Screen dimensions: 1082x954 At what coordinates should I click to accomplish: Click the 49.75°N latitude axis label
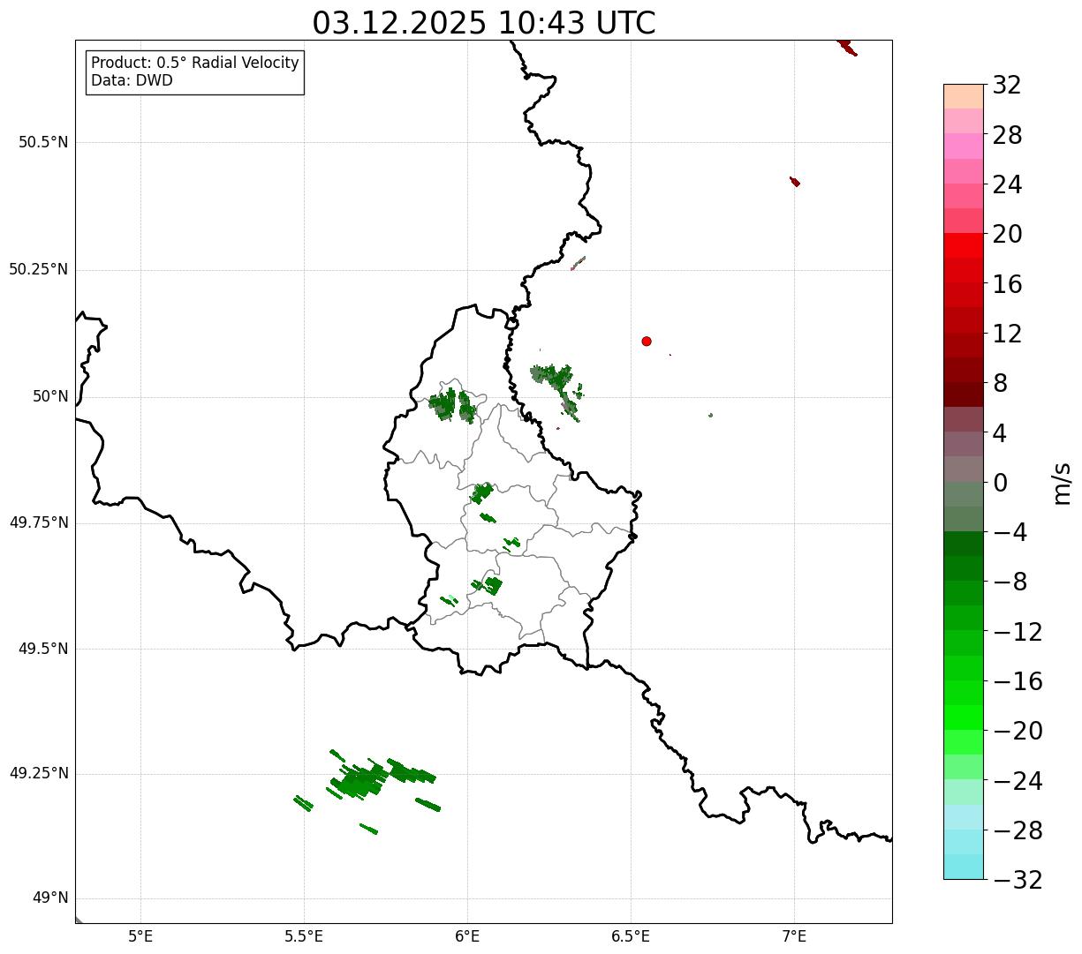coord(38,522)
